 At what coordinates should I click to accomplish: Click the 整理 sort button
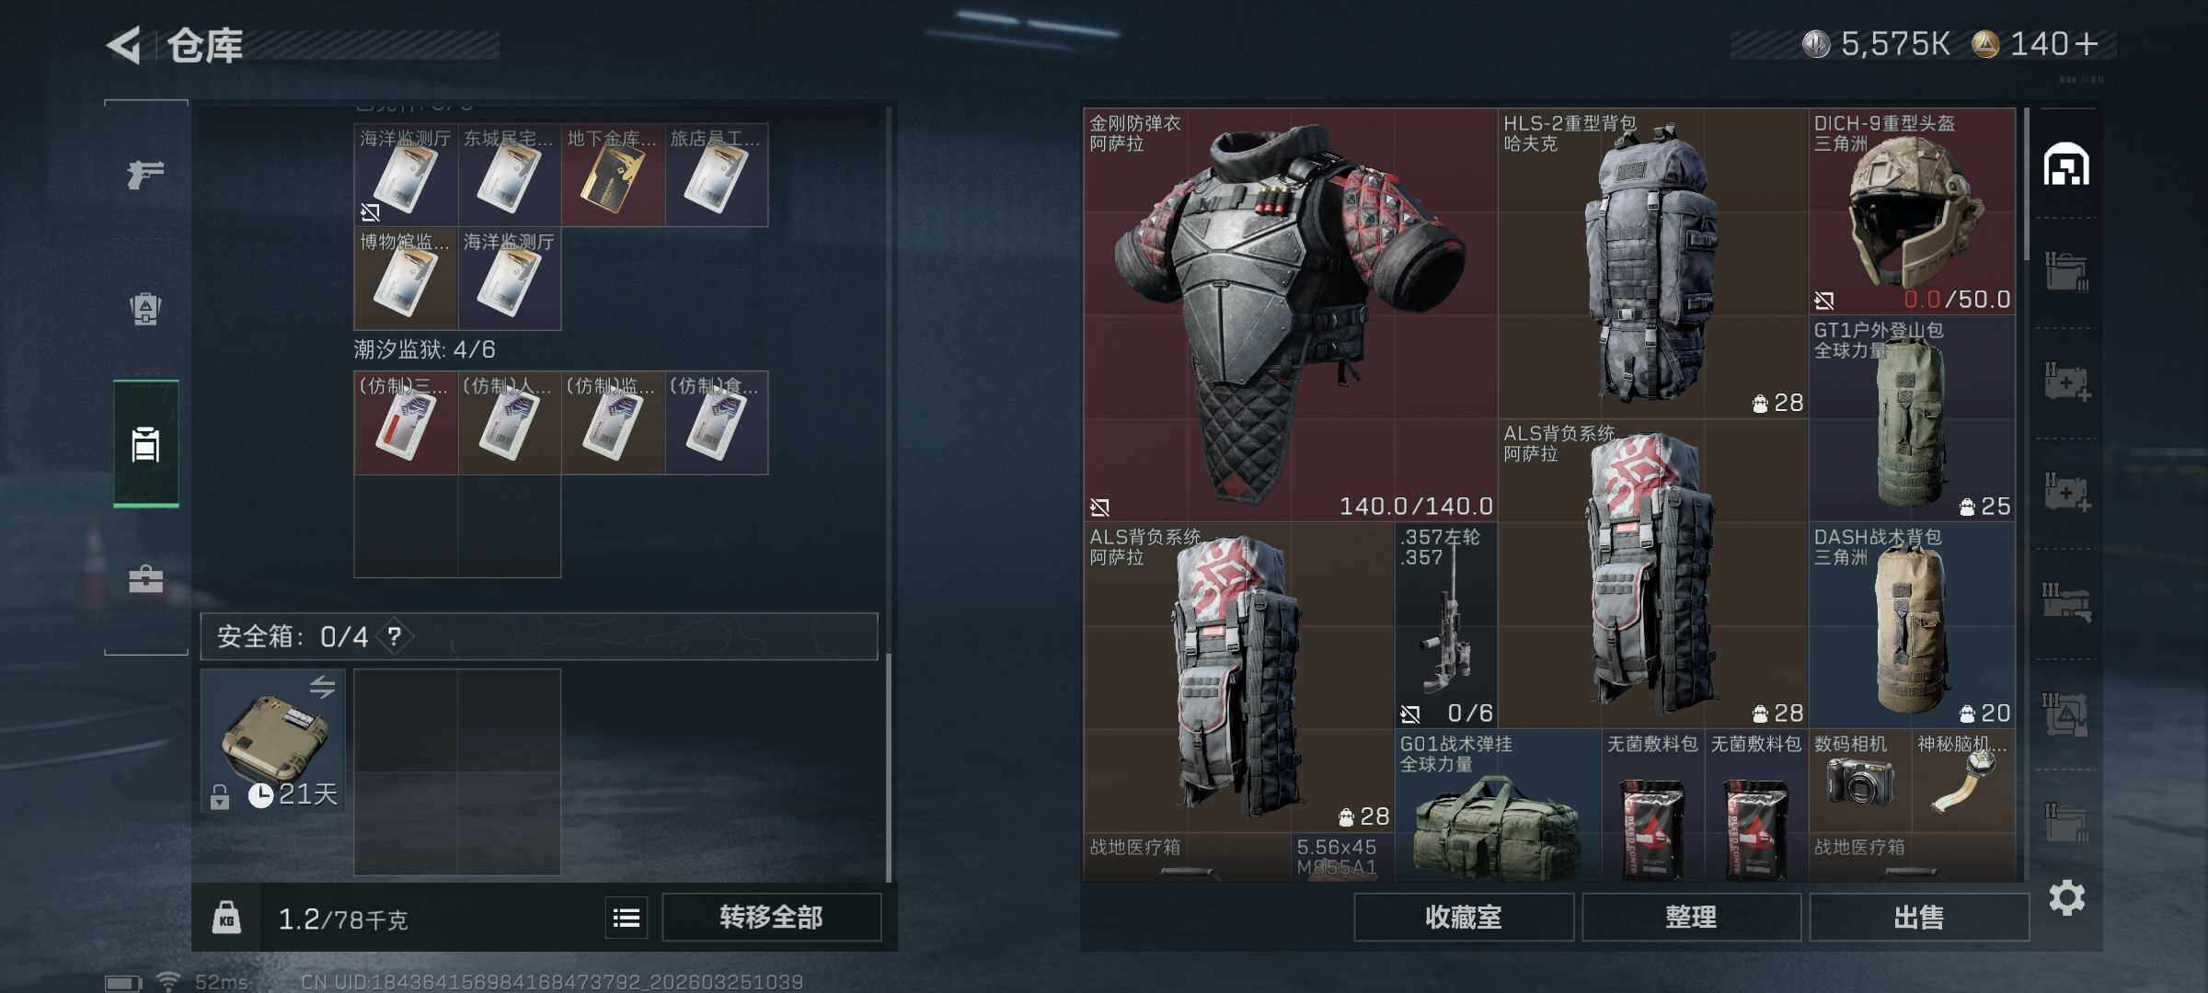[x=1691, y=918]
